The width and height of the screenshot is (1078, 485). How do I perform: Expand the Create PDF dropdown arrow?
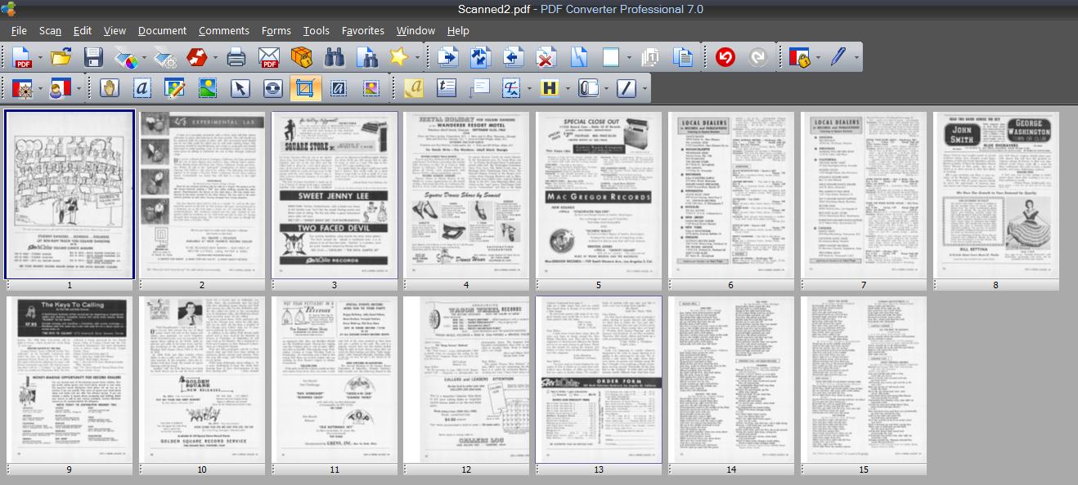(x=40, y=58)
